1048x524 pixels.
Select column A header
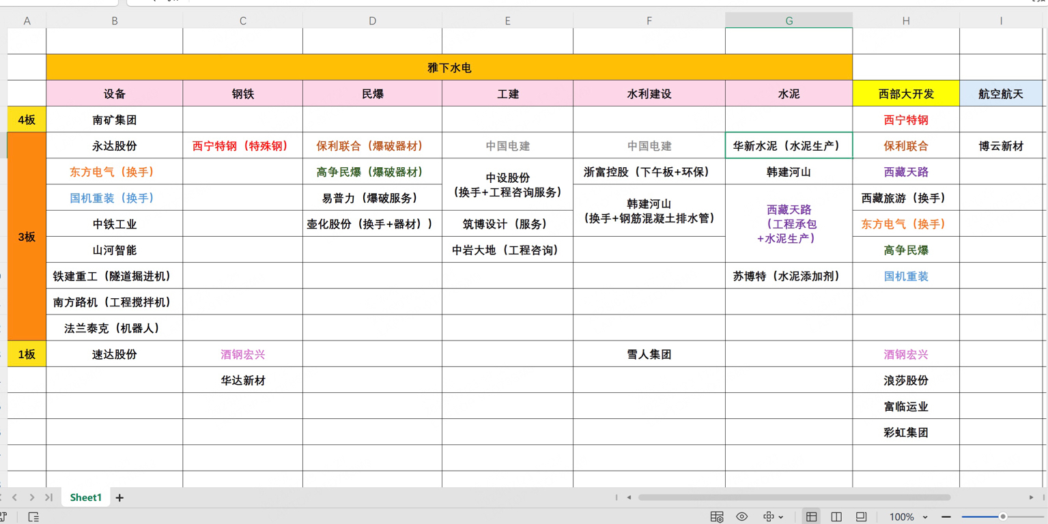[27, 21]
